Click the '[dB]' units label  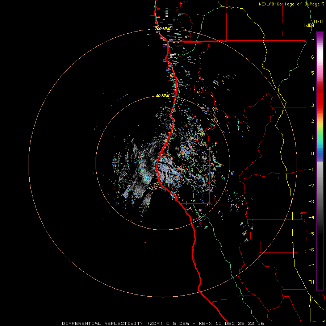pos(309,25)
